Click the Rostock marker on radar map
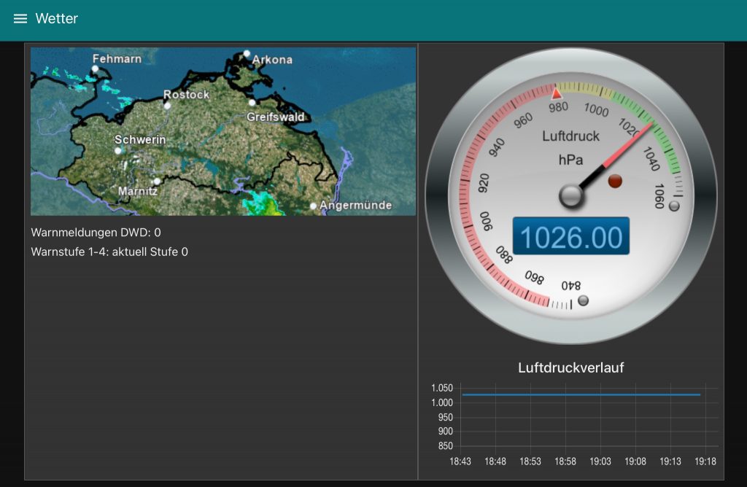The width and height of the screenshot is (747, 487). (168, 105)
